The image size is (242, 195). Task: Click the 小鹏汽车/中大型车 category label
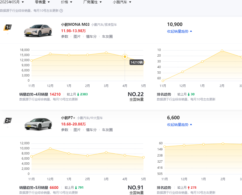90,118
